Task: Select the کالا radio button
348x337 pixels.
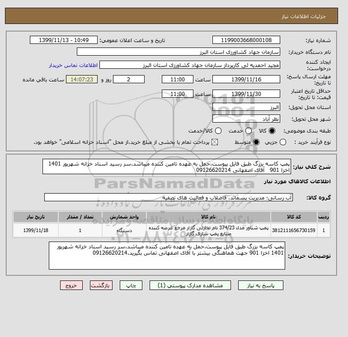Action: (272, 131)
